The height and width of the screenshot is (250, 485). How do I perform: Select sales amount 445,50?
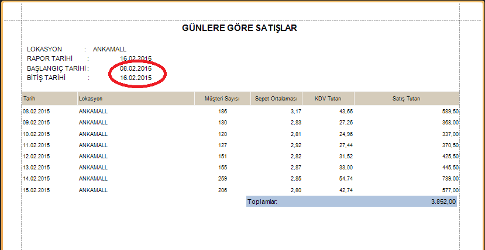450,167
